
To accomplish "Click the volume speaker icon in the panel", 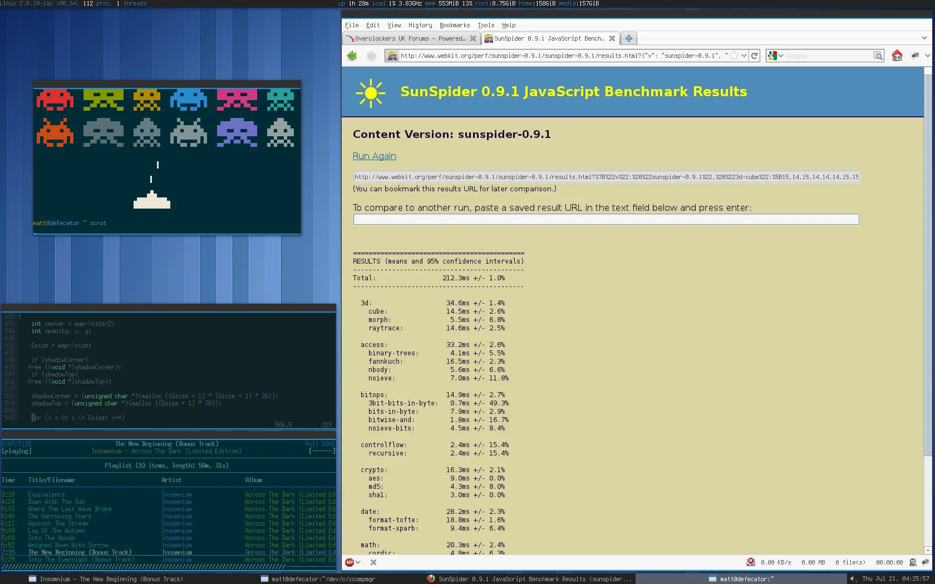I will tap(853, 579).
